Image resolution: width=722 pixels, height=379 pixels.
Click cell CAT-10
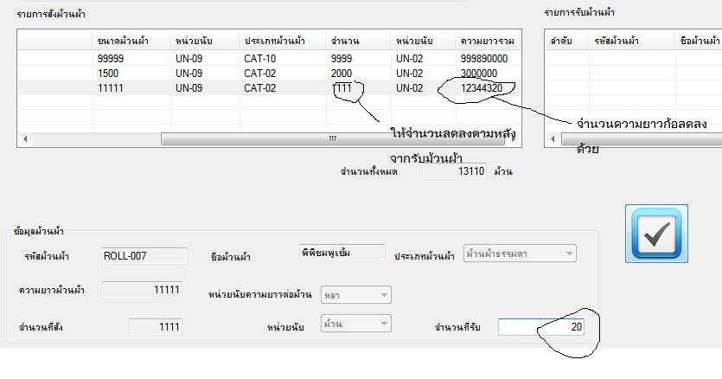[x=260, y=59]
